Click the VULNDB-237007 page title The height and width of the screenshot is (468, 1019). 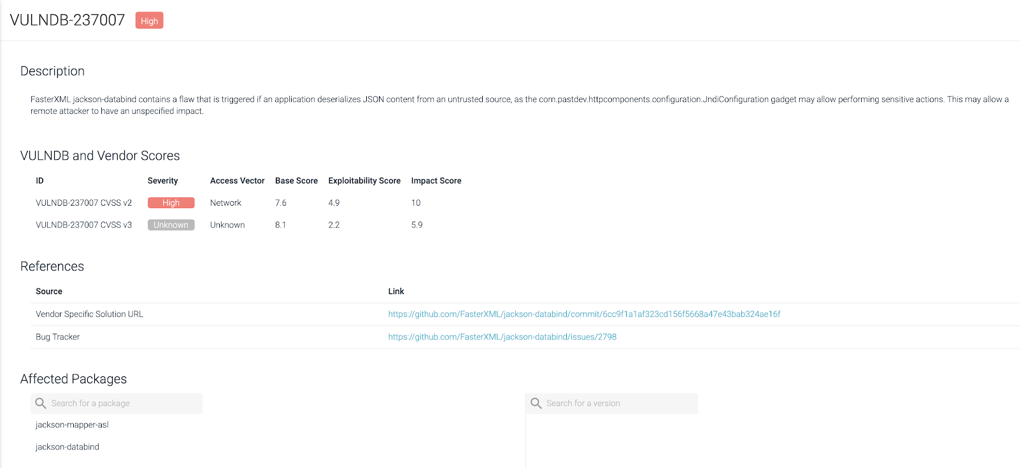click(x=68, y=20)
